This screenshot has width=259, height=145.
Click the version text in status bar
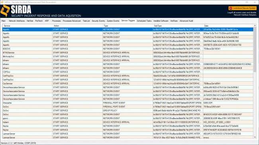[18, 143]
